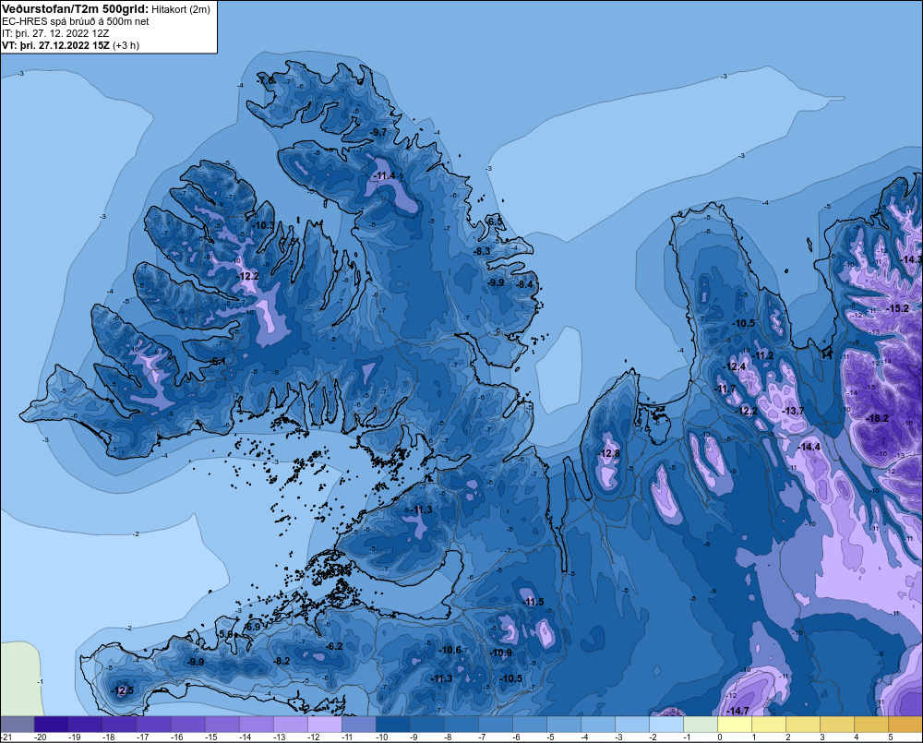Click the -6.2 temperature label on the map
The image size is (923, 743).
[334, 646]
